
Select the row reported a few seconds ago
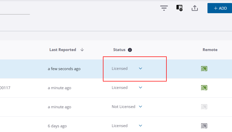tap(64, 69)
